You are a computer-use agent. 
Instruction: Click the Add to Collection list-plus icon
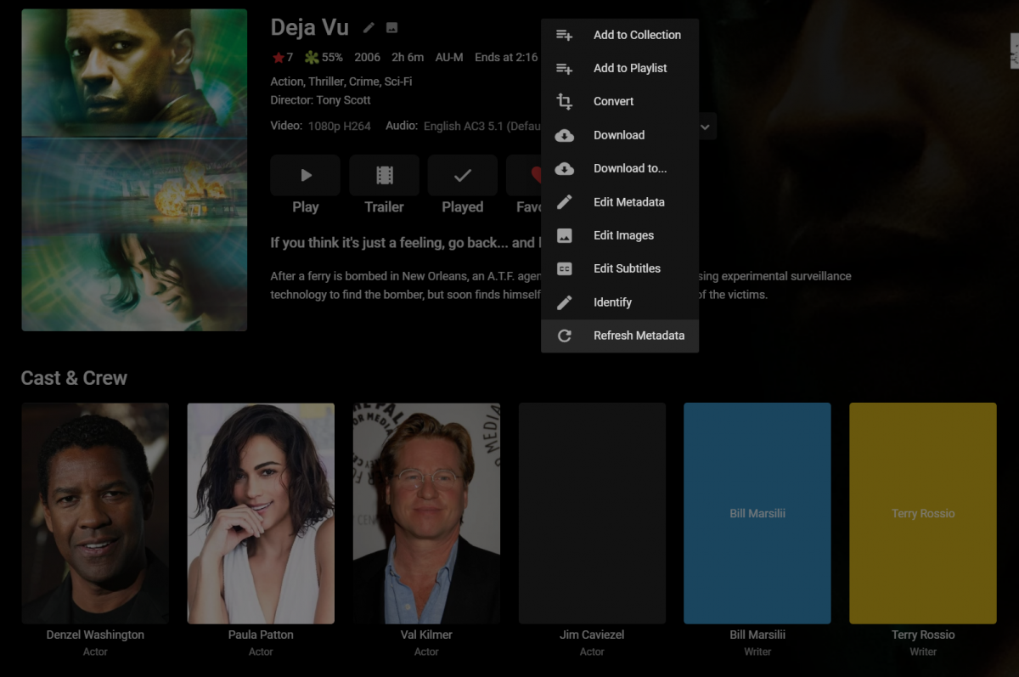tap(564, 35)
